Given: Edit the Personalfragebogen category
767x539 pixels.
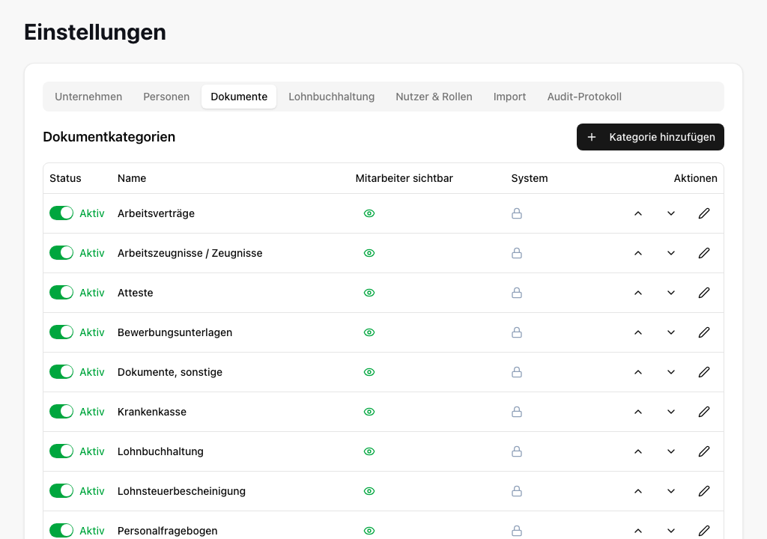Looking at the screenshot, I should pyautogui.click(x=704, y=531).
